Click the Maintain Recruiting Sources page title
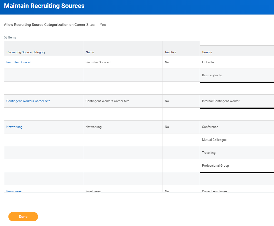Viewport: 274px width, 226px height. [44, 6]
